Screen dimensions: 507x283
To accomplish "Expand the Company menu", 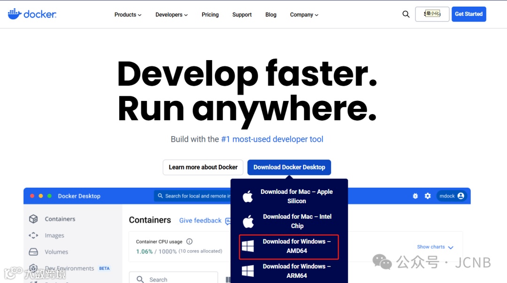I will (304, 15).
